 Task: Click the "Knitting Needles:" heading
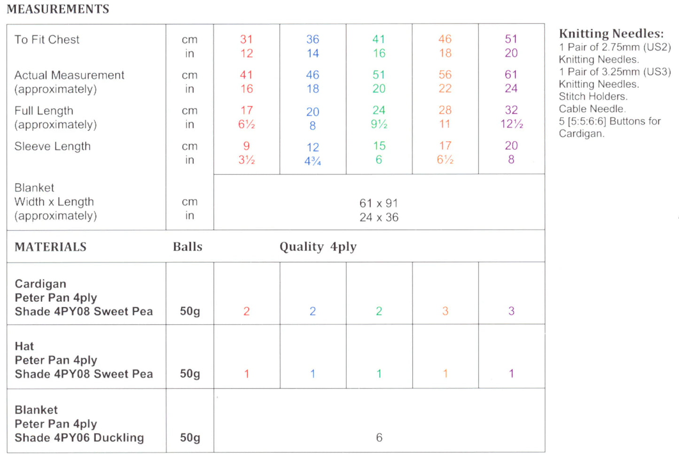pos(611,34)
